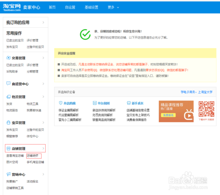Open the 发货 link
The width and height of the screenshot is (220, 195).
pyautogui.click(x=9, y=104)
